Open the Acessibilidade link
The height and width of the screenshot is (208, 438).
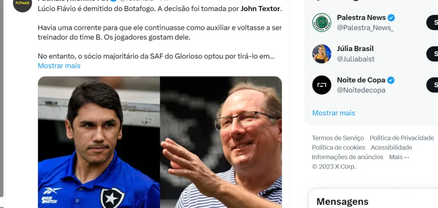click(x=391, y=148)
